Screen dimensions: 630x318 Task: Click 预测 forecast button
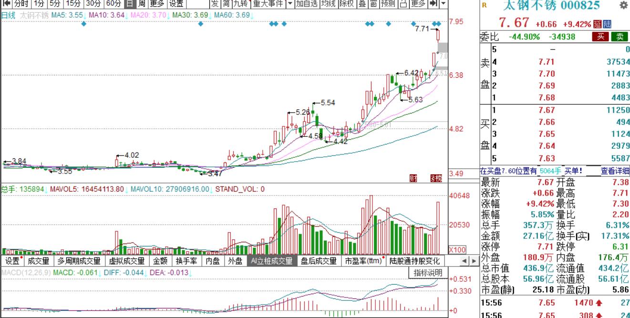[388, 4]
